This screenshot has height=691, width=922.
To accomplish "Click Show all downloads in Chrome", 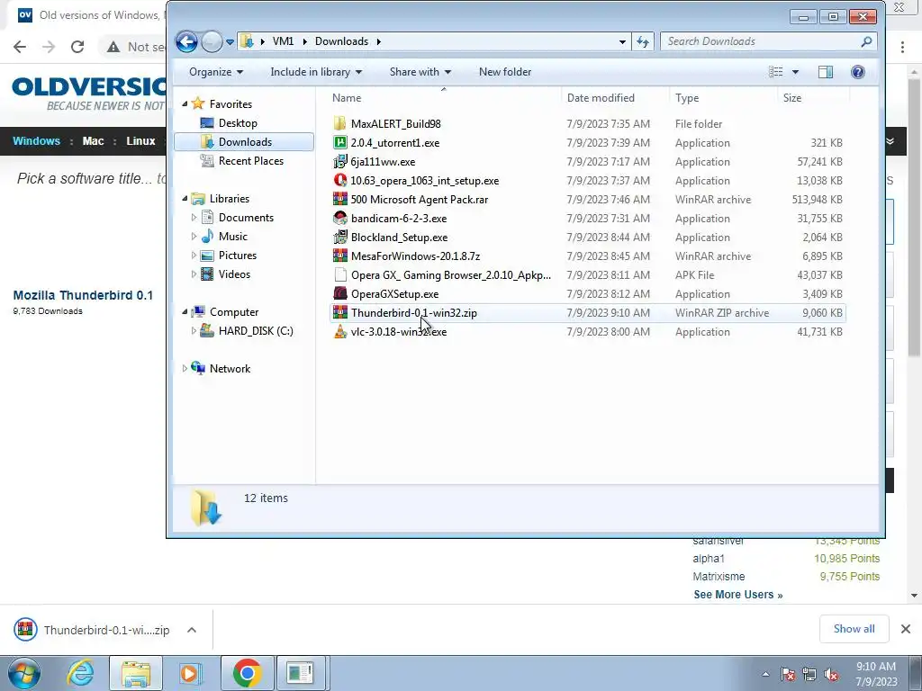I will (x=854, y=629).
